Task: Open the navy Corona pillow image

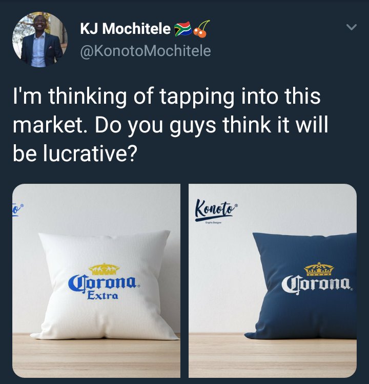Action: pyautogui.click(x=273, y=281)
